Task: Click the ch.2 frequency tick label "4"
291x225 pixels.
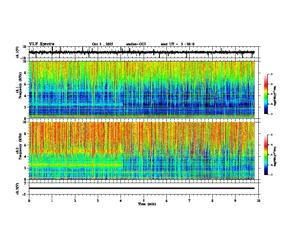Action: click(x=26, y=157)
